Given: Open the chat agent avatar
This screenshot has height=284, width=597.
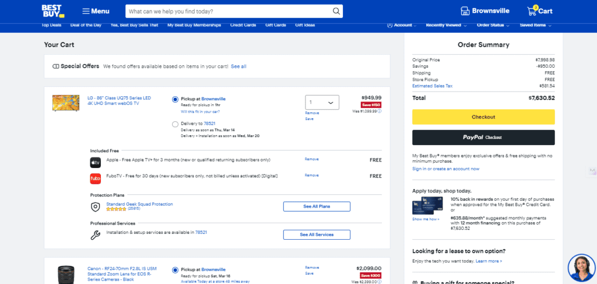Looking at the screenshot, I should click(581, 268).
